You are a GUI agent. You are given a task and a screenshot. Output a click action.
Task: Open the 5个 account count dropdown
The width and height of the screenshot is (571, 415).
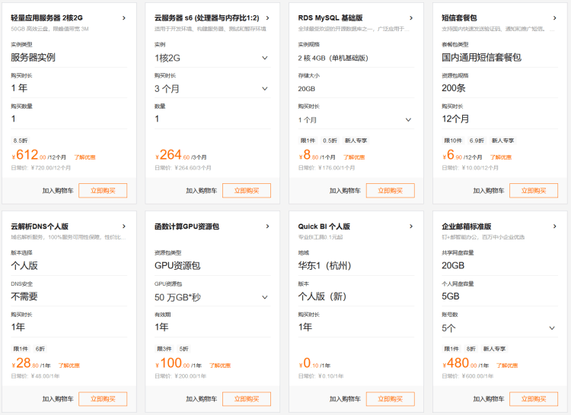551,328
